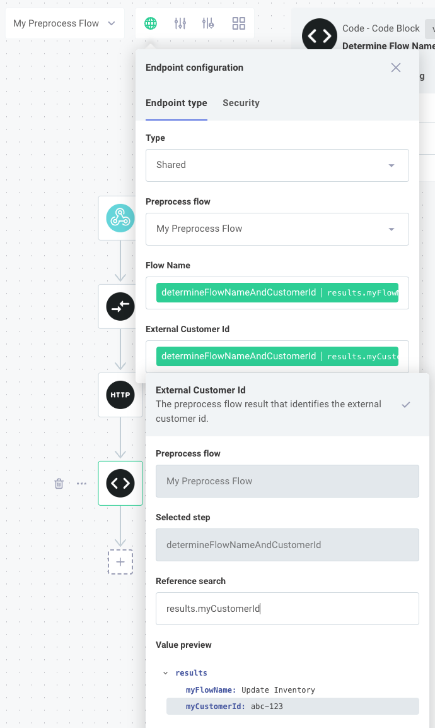Screen dimensions: 435x728
Task: Click the first settings sliders icon in toolbar
Action: click(x=180, y=23)
